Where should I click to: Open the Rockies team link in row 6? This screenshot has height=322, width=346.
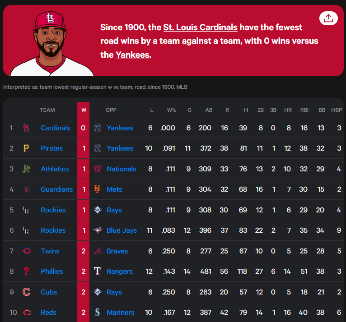pyautogui.click(x=53, y=230)
